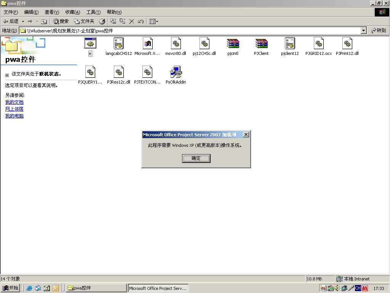The height and width of the screenshot is (293, 390).
Task: Select the pj12CHSc.dll file
Action: 205,47
